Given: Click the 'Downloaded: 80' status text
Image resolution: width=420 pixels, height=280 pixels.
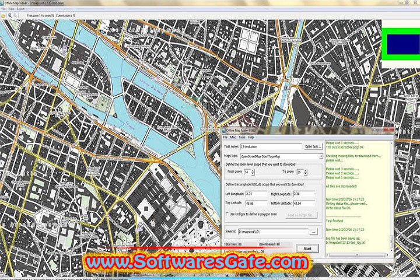Looking at the screenshot, I should click(x=269, y=244).
